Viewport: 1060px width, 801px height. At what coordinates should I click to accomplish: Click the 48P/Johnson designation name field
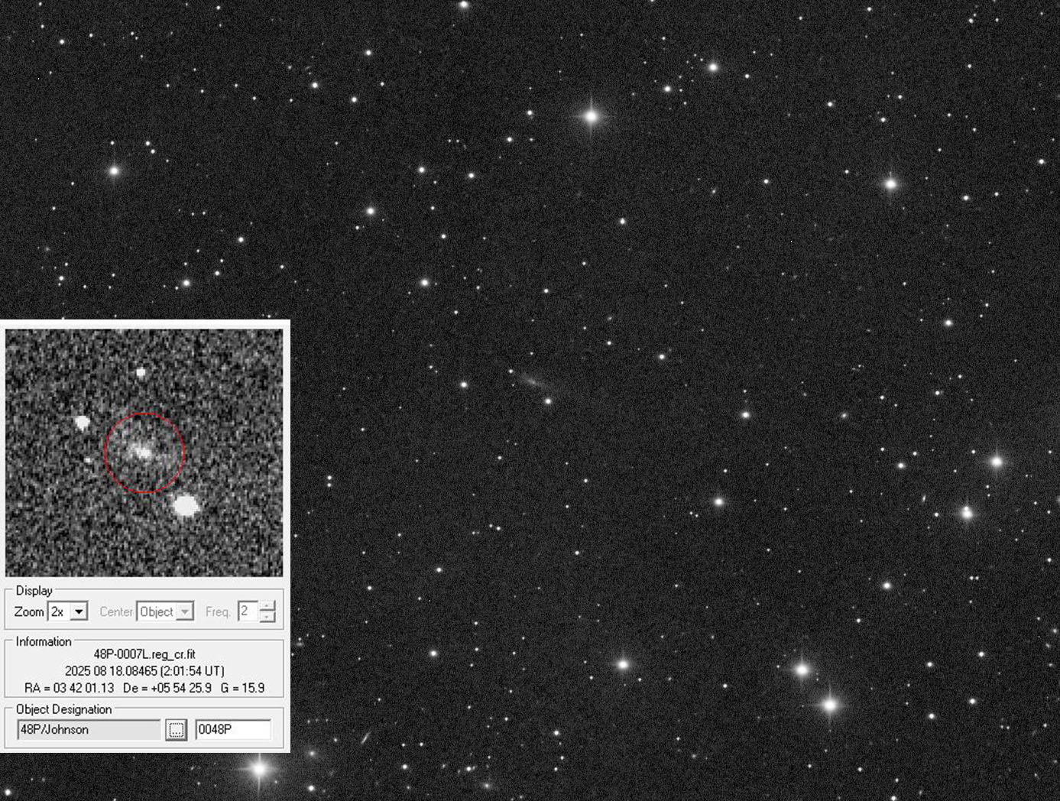[x=89, y=729]
